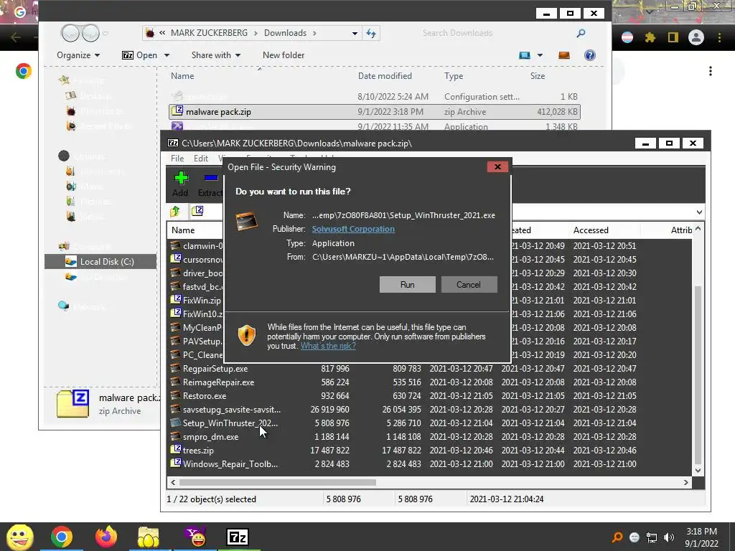The height and width of the screenshot is (551, 735).
Task: Click the Explorer forward navigation button
Action: (x=90, y=33)
